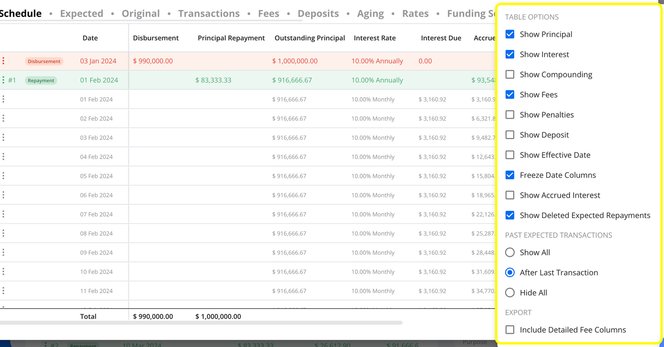Open row menu for 02 Feb 2024

4,118
